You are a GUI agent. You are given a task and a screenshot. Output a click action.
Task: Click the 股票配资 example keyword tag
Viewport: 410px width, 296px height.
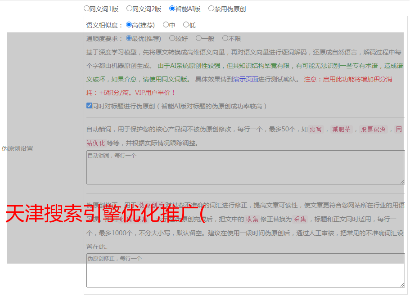(373, 130)
